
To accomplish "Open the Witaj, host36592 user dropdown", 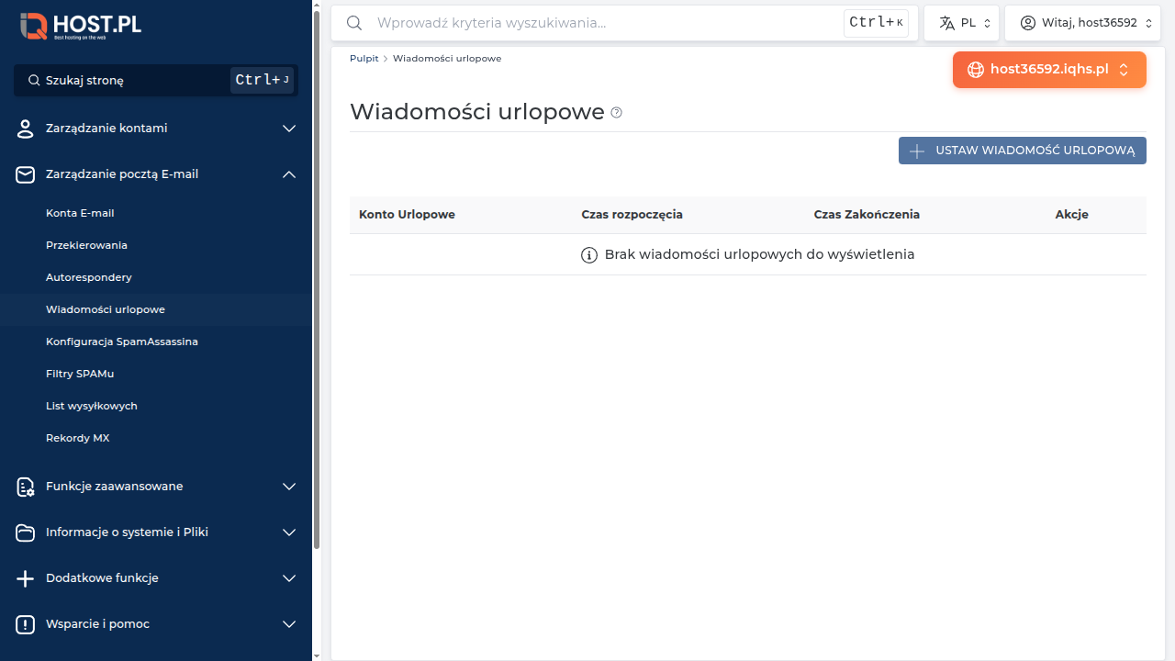I will pyautogui.click(x=1082, y=23).
